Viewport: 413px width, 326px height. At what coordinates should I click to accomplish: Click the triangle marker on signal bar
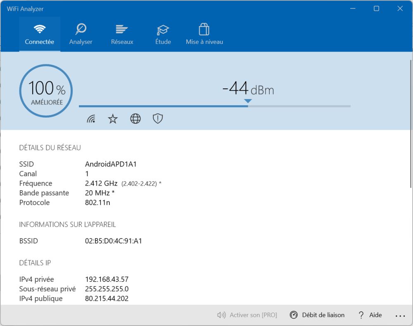coord(248,101)
